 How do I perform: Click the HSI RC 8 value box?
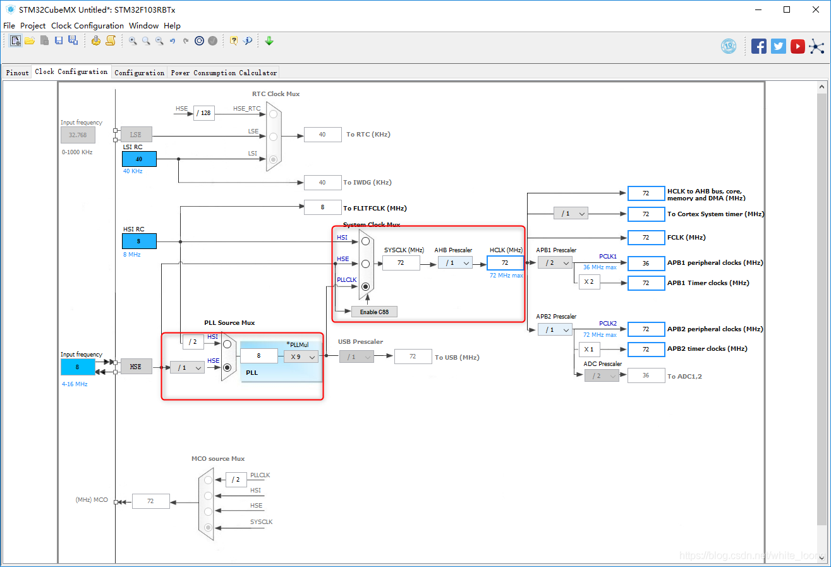coord(139,241)
